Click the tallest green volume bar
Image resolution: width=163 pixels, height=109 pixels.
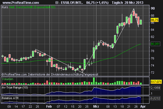(x=94, y=81)
